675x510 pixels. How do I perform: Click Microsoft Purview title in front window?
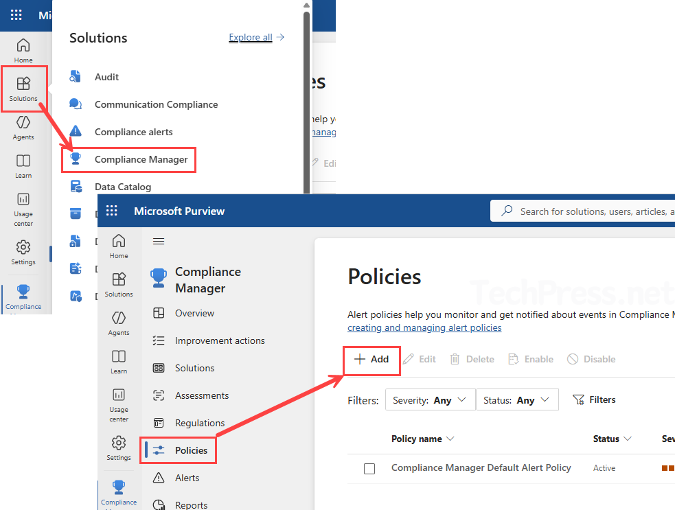[179, 211]
